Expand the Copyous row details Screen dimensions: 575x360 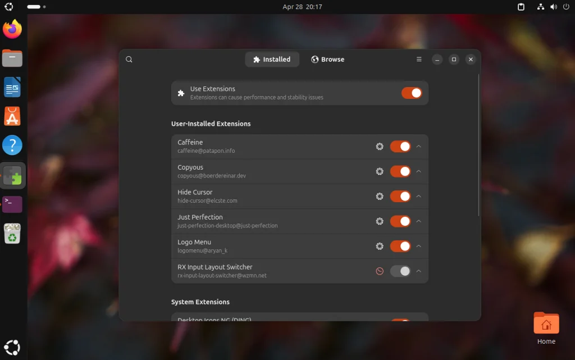click(x=418, y=171)
